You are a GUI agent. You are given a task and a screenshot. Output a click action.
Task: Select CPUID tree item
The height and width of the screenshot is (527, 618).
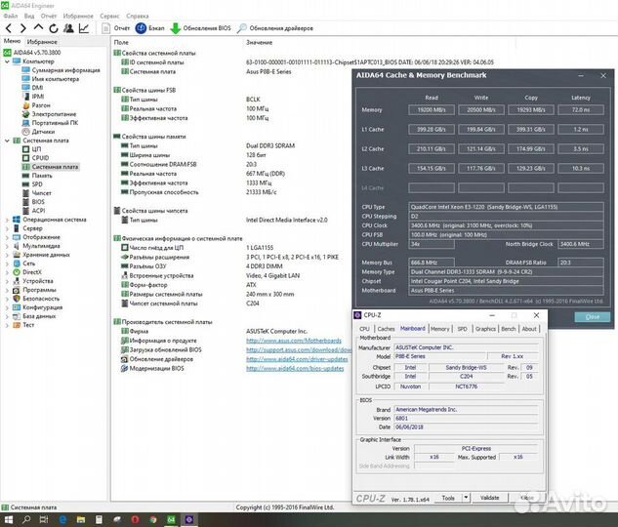[35, 157]
